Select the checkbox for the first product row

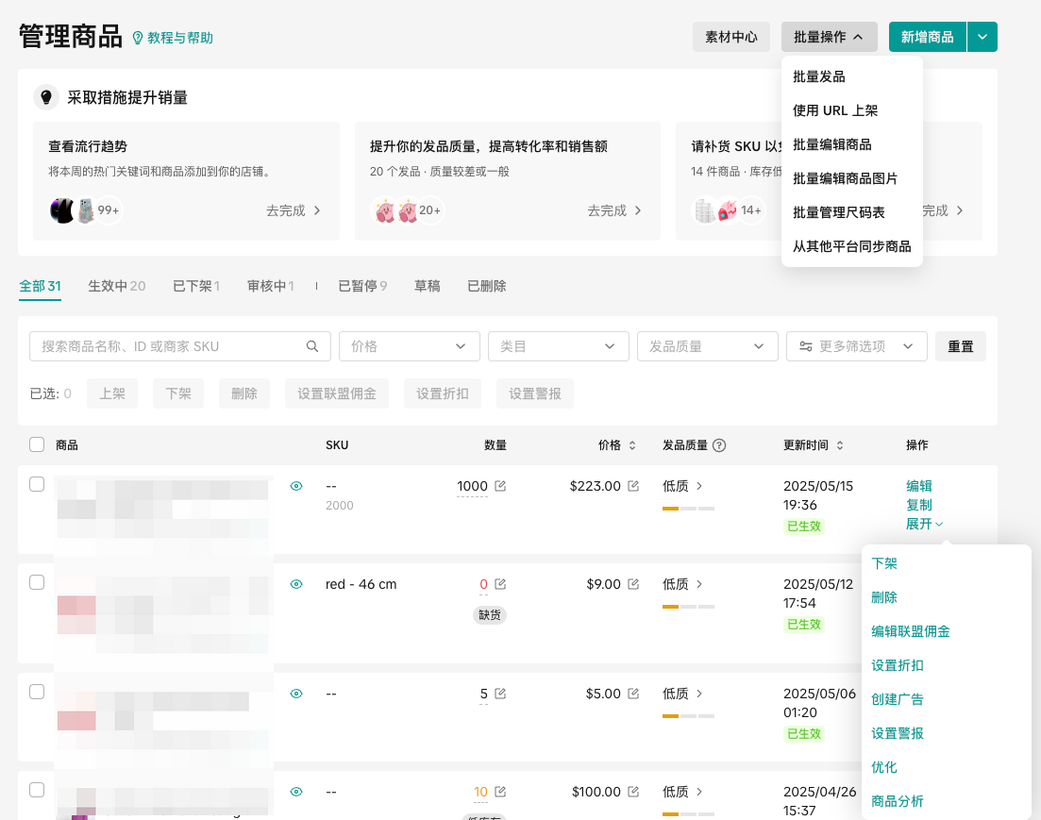coord(37,484)
